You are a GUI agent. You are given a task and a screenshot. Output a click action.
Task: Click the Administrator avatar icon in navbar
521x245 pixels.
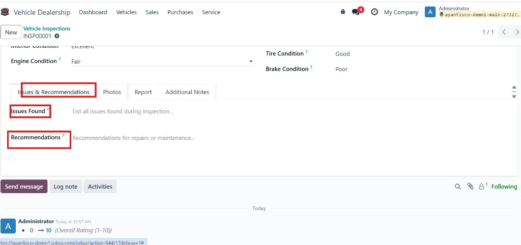[x=430, y=12]
